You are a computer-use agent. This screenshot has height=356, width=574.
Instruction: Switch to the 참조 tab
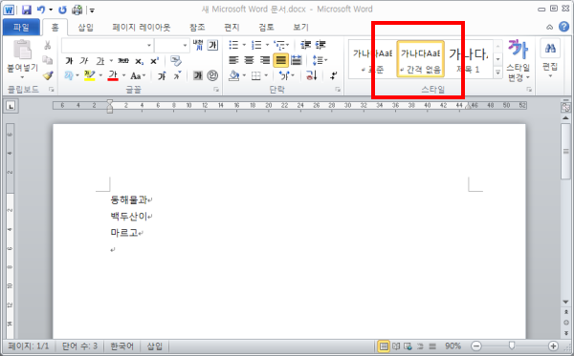(x=197, y=28)
